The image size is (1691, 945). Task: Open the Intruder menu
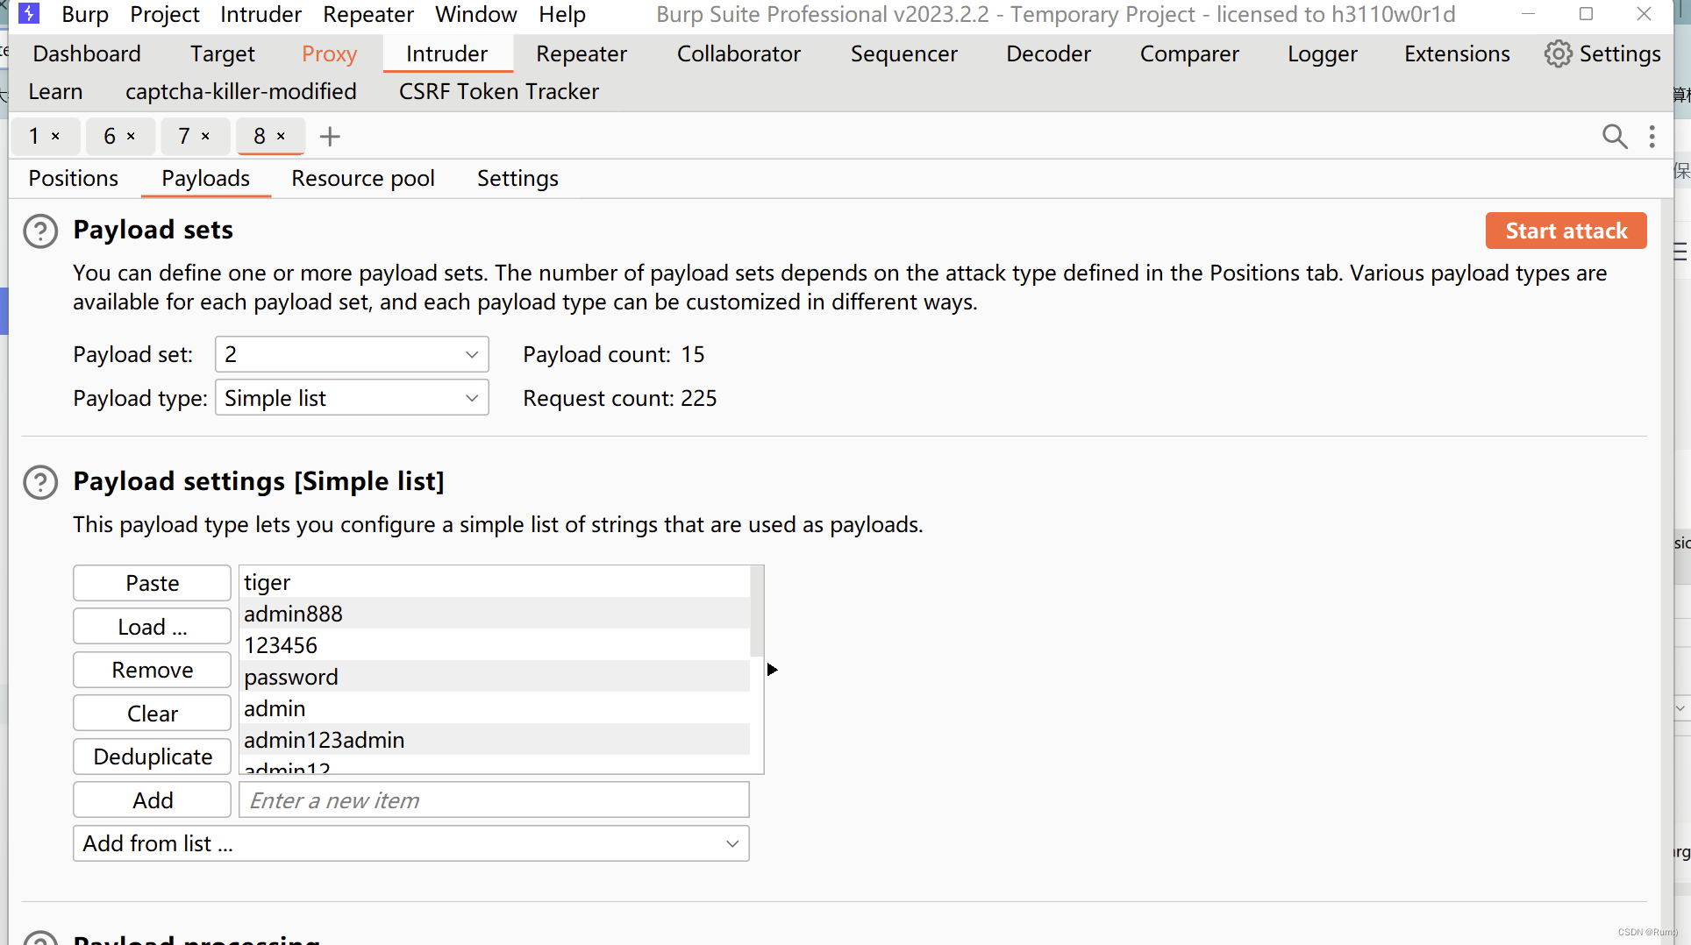(x=260, y=14)
